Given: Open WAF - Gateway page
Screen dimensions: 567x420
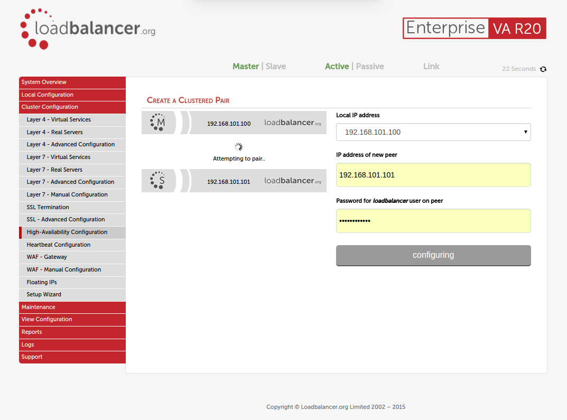Looking at the screenshot, I should pos(72,257).
